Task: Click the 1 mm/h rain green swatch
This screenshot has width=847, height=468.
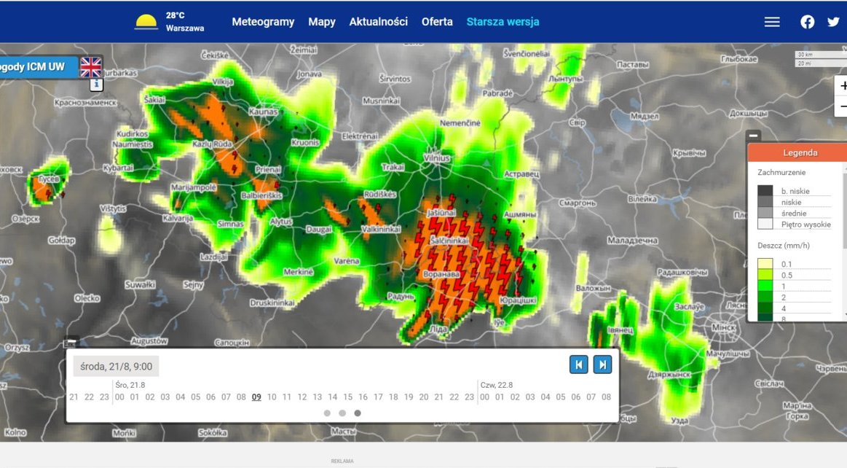Action: [765, 286]
